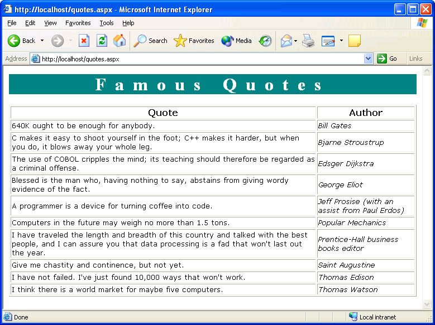Open the Edit menu
435x325 pixels.
(x=30, y=23)
